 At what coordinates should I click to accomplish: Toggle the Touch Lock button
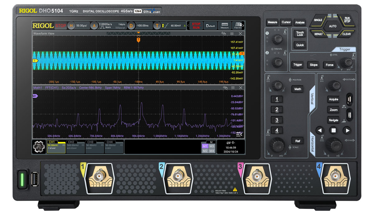tap(300, 34)
